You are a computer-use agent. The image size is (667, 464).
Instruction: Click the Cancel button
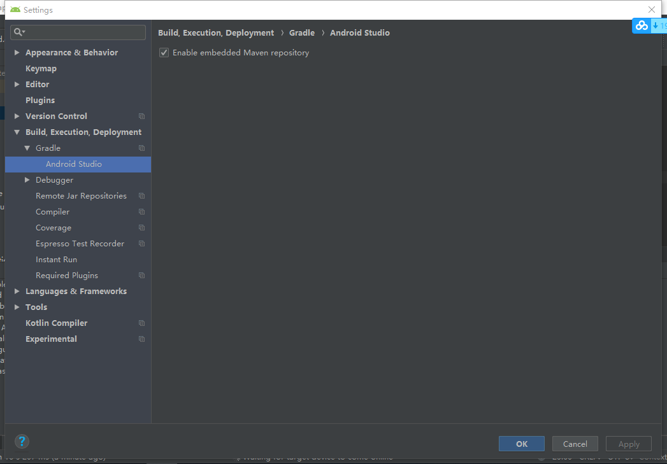coord(575,444)
